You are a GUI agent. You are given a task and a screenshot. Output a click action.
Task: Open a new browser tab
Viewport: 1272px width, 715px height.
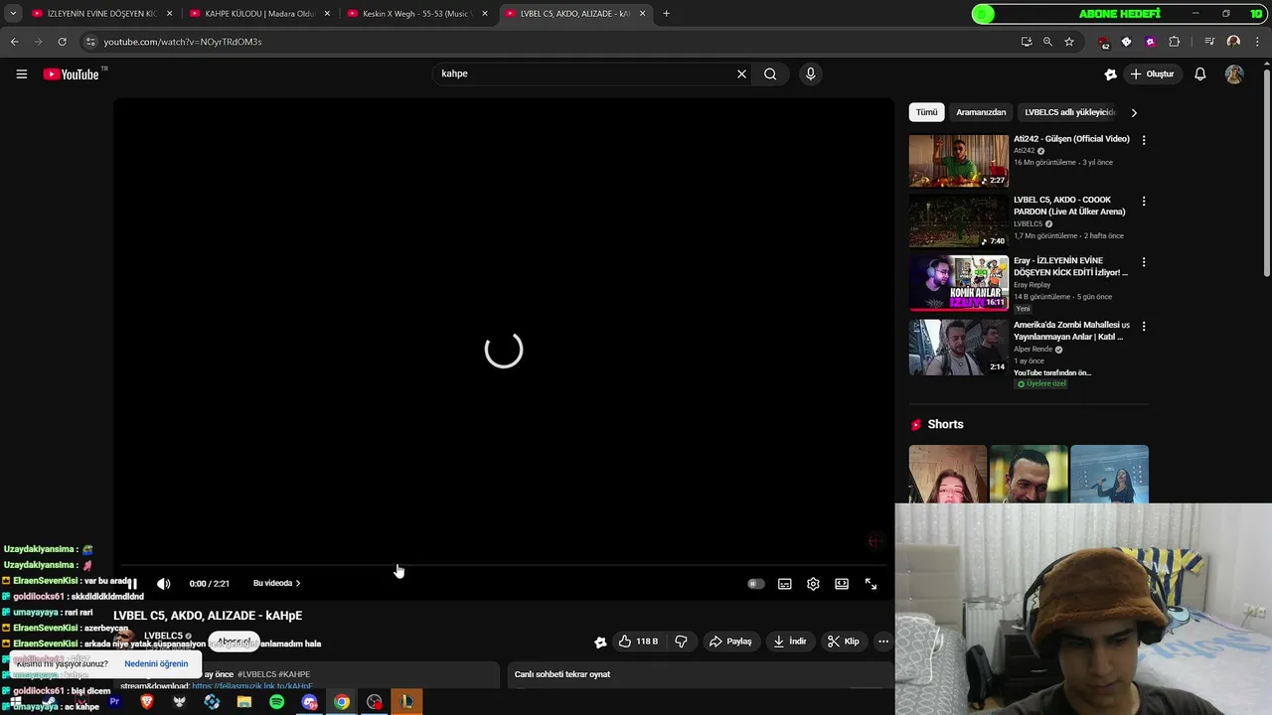pos(666,14)
